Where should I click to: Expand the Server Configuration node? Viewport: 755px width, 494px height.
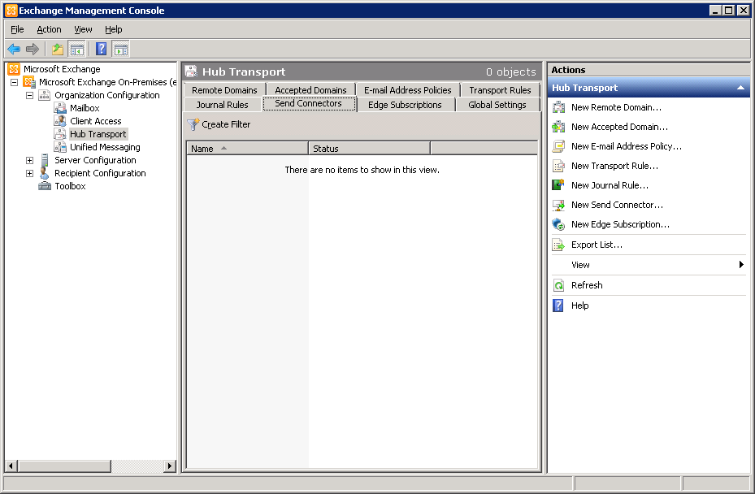[x=29, y=160]
